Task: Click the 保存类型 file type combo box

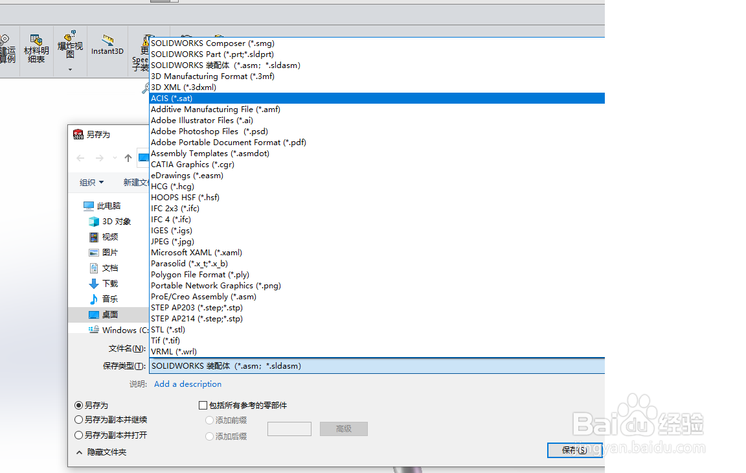Action: point(377,366)
